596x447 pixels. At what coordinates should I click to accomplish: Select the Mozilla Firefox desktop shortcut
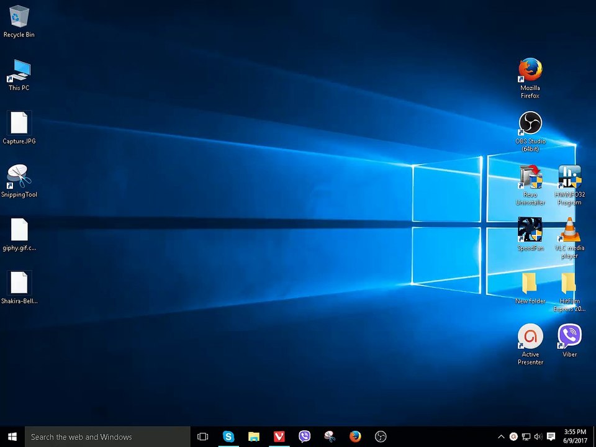(x=530, y=78)
